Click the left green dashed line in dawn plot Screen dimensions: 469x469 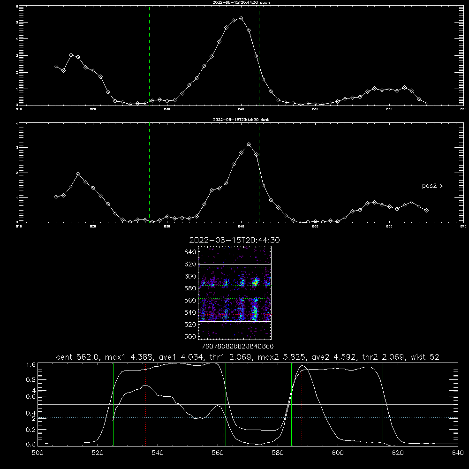(x=150, y=55)
